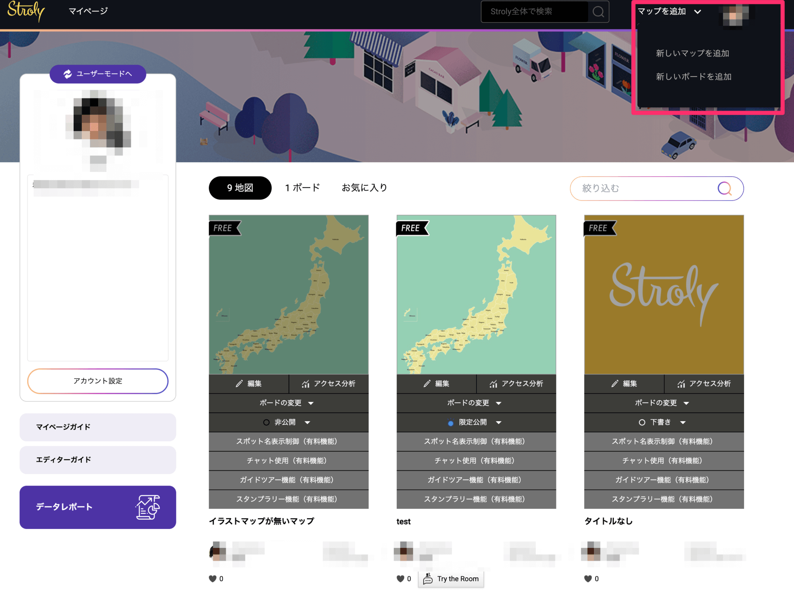This screenshot has width=794, height=606.
Task: Select 新しいマップを追加 from the open menu
Action: click(692, 53)
